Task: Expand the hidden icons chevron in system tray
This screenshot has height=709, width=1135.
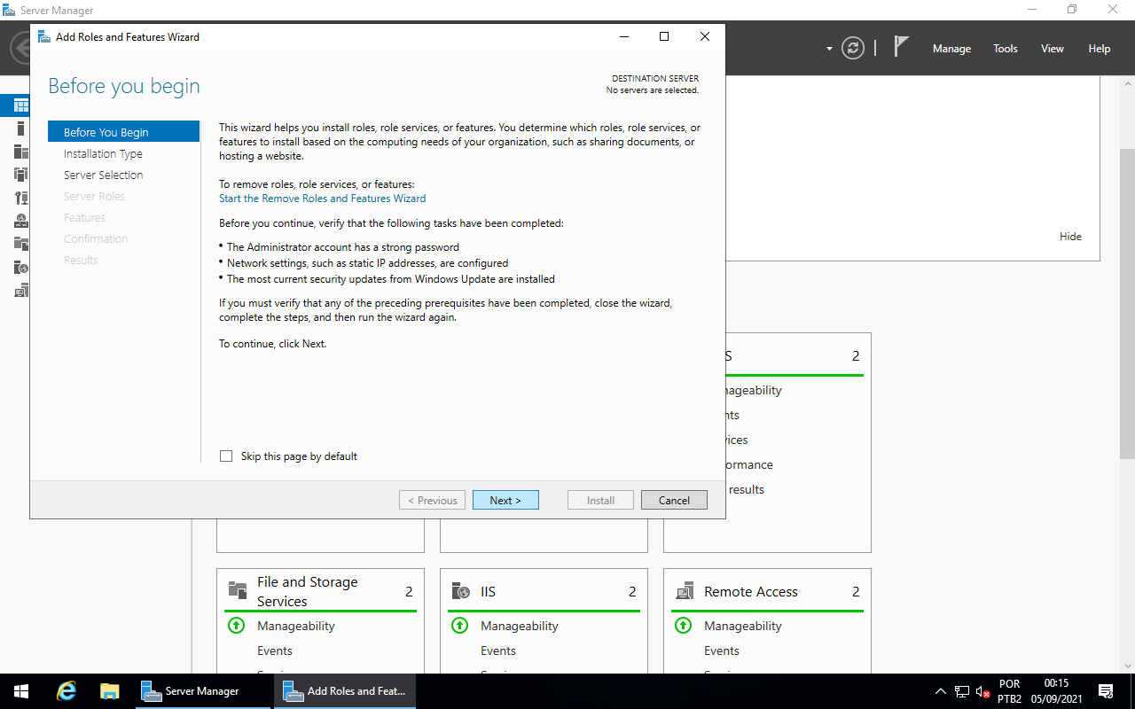Action: (941, 690)
